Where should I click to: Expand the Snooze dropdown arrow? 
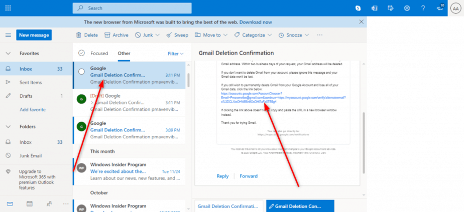[x=306, y=35]
